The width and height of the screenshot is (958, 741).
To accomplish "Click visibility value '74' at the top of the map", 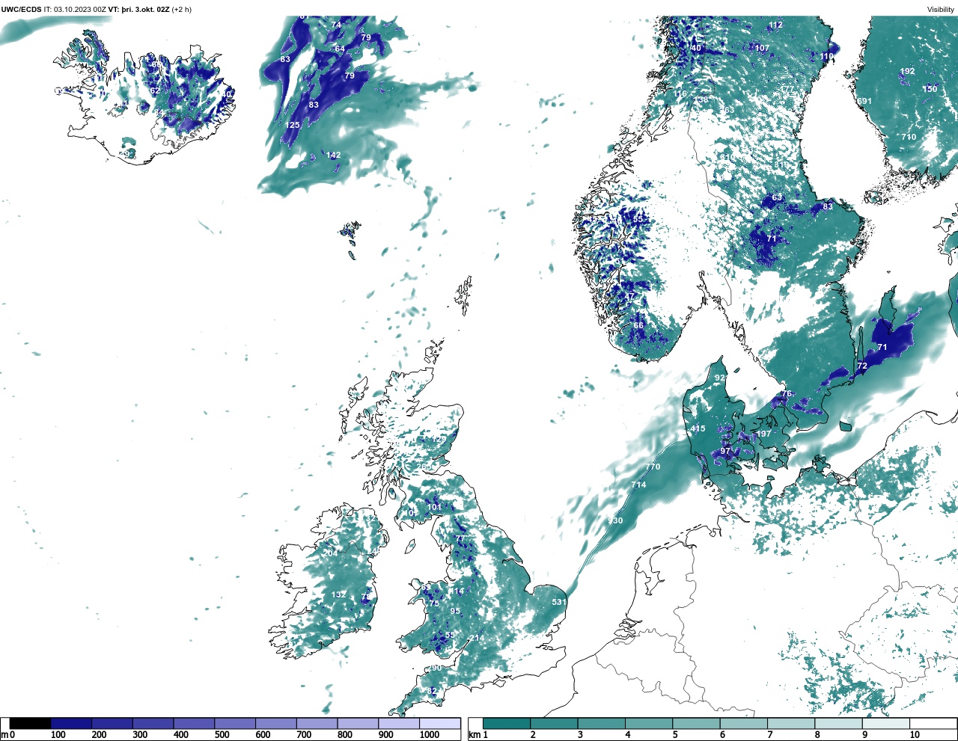I will pyautogui.click(x=336, y=25).
